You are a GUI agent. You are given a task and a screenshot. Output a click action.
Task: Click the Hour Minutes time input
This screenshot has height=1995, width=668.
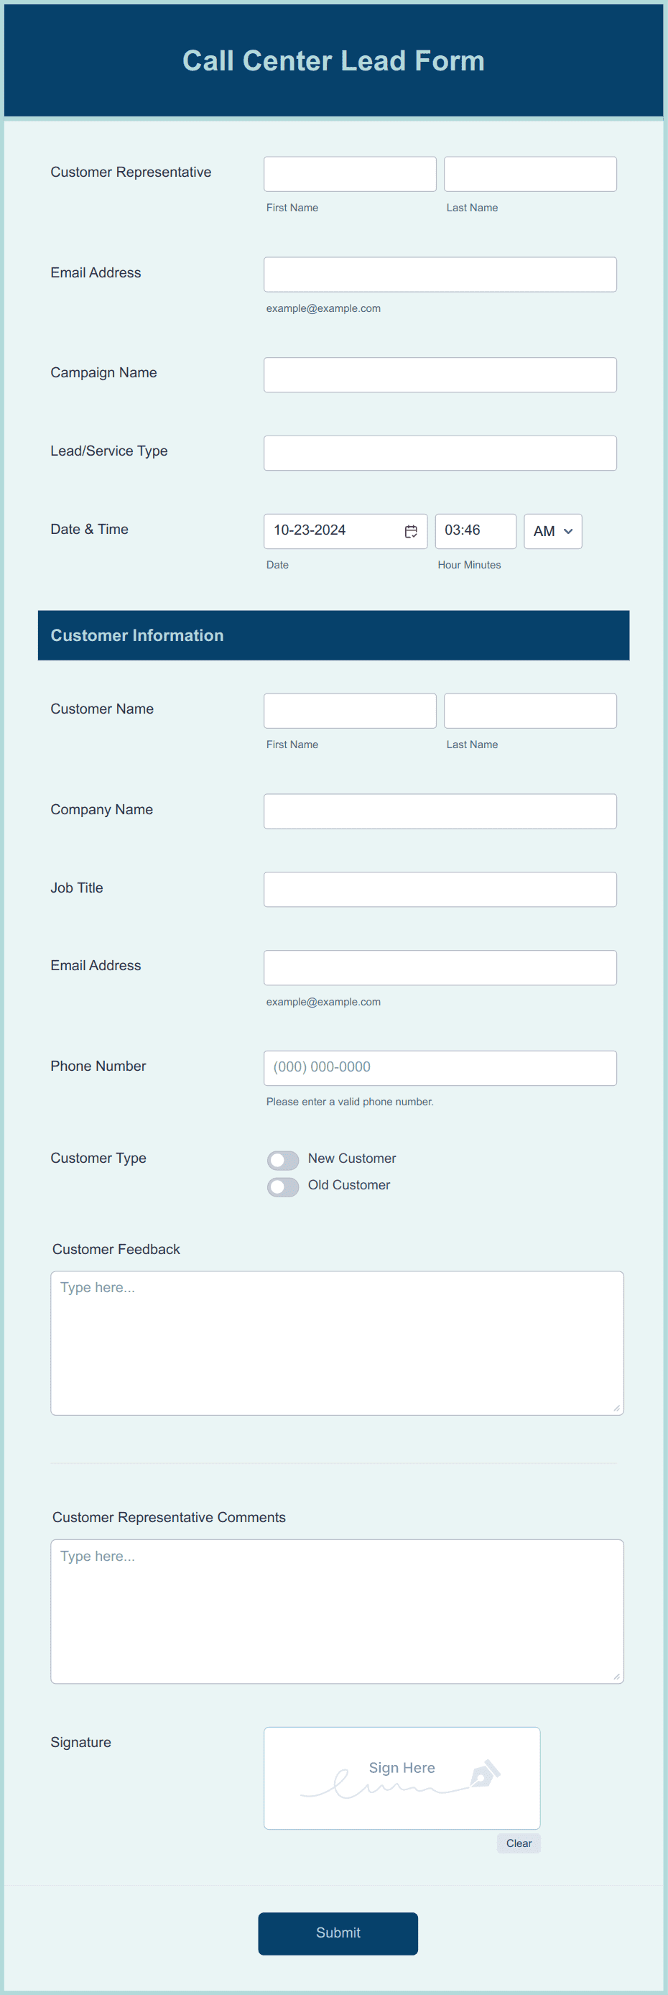click(476, 531)
